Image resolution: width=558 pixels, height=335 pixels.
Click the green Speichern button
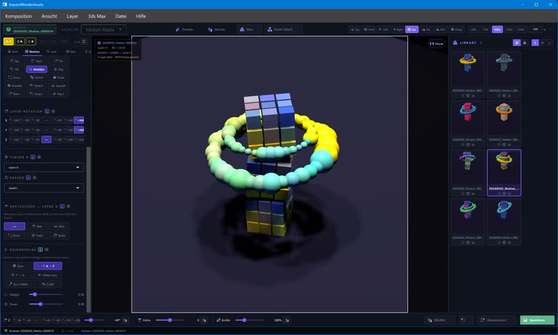pos(537,320)
